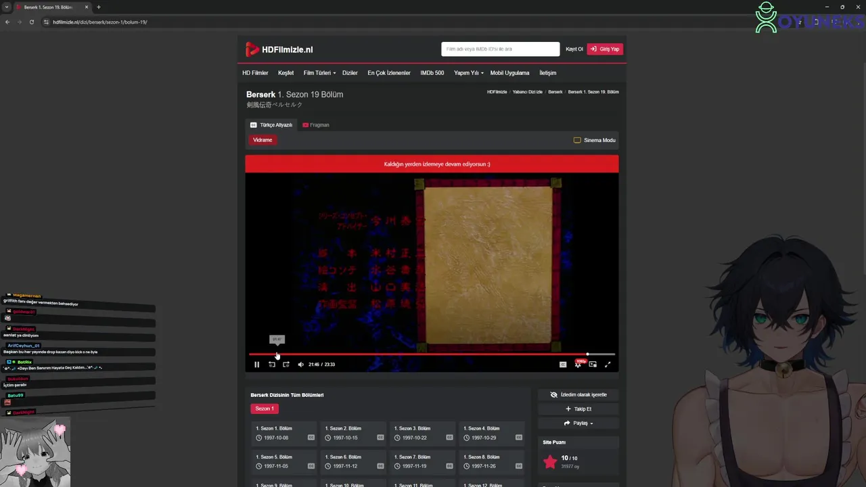866x487 pixels.
Task: Mute the video volume
Action: coord(300,365)
